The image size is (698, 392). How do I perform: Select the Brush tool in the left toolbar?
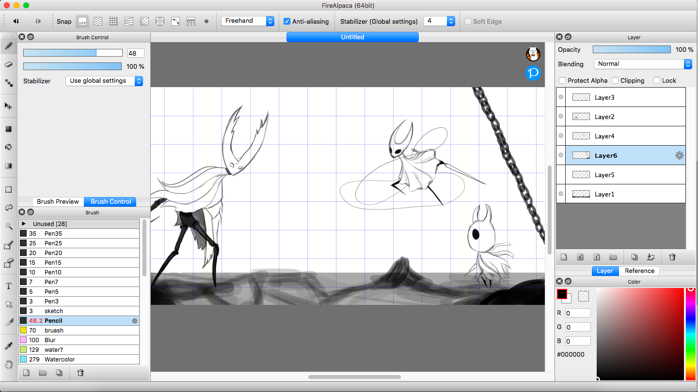click(x=8, y=46)
